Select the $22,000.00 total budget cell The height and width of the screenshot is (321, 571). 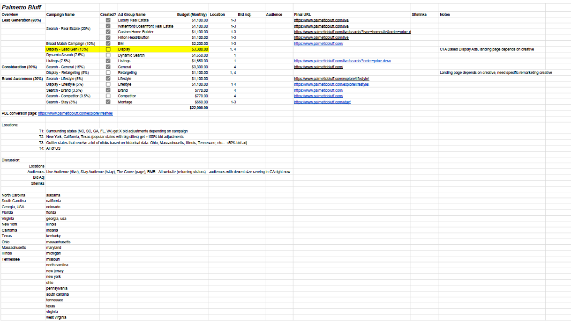tap(192, 108)
